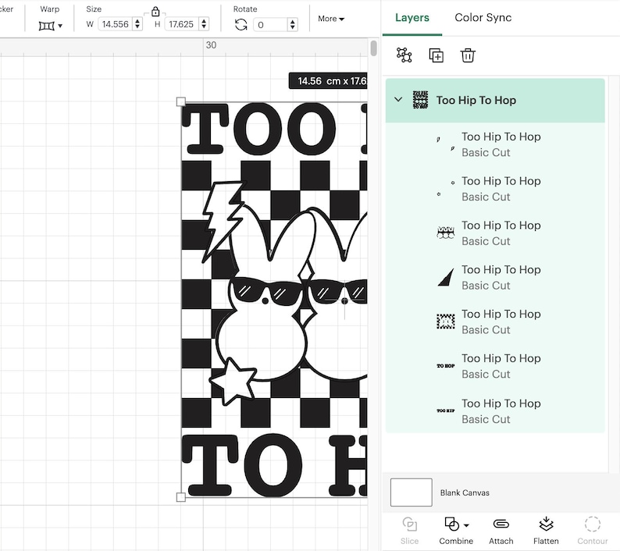Select the layer with small stars thumbnail
This screenshot has height=551, width=620.
(x=495, y=189)
